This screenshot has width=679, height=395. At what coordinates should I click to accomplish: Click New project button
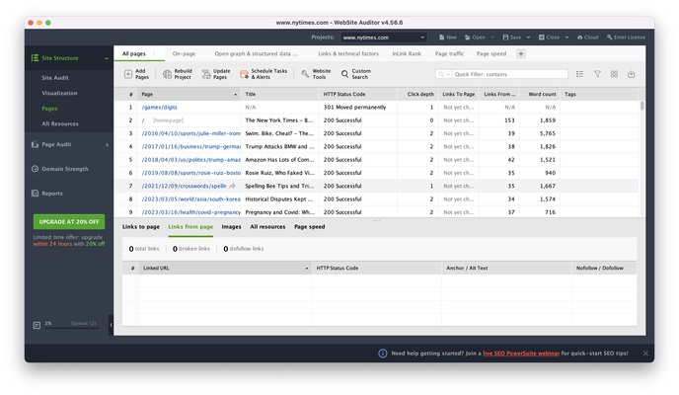click(x=448, y=38)
